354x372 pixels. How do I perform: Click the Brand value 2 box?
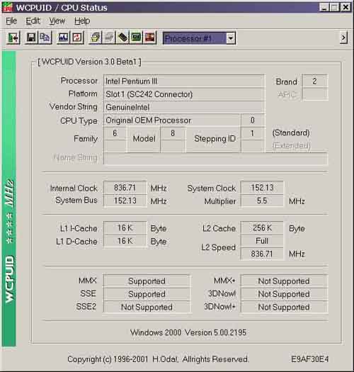click(x=315, y=81)
